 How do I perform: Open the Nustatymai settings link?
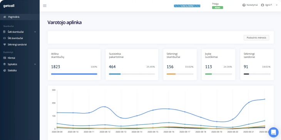pyautogui.click(x=252, y=5)
